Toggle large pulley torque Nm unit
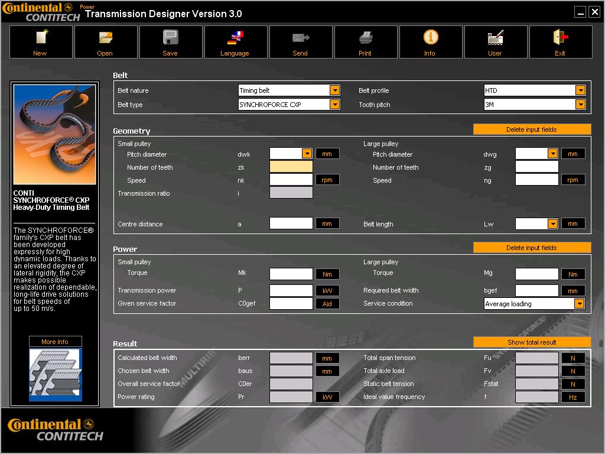Image resolution: width=605 pixels, height=454 pixels. [x=573, y=274]
